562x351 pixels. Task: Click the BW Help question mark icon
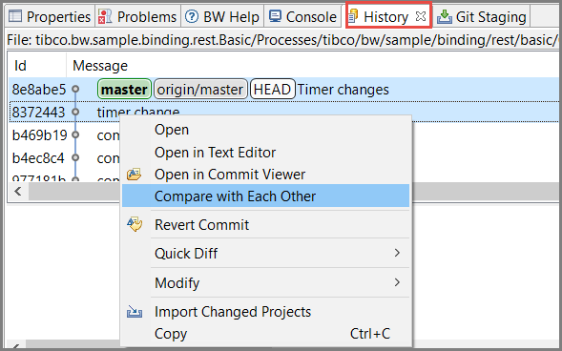192,16
